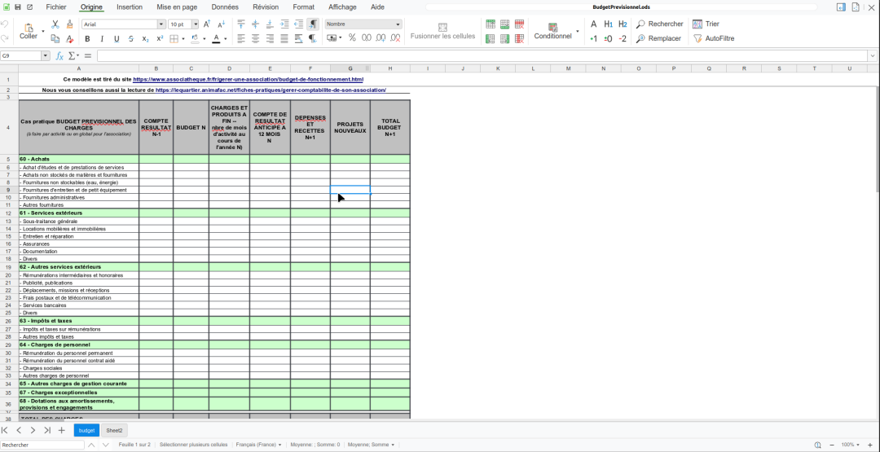
Task: Open the lequartier.animafac.net hyperlink in row 2
Action: [x=271, y=90]
